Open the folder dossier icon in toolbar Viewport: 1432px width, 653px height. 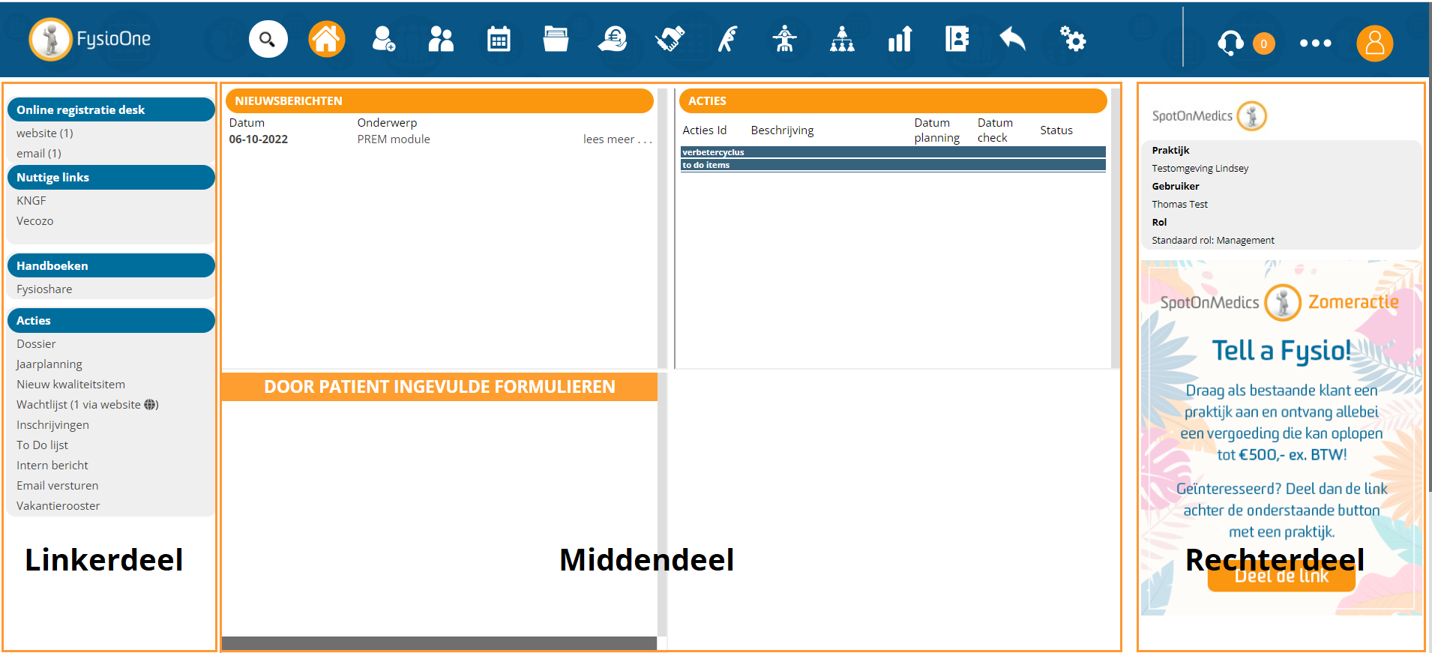tap(556, 40)
